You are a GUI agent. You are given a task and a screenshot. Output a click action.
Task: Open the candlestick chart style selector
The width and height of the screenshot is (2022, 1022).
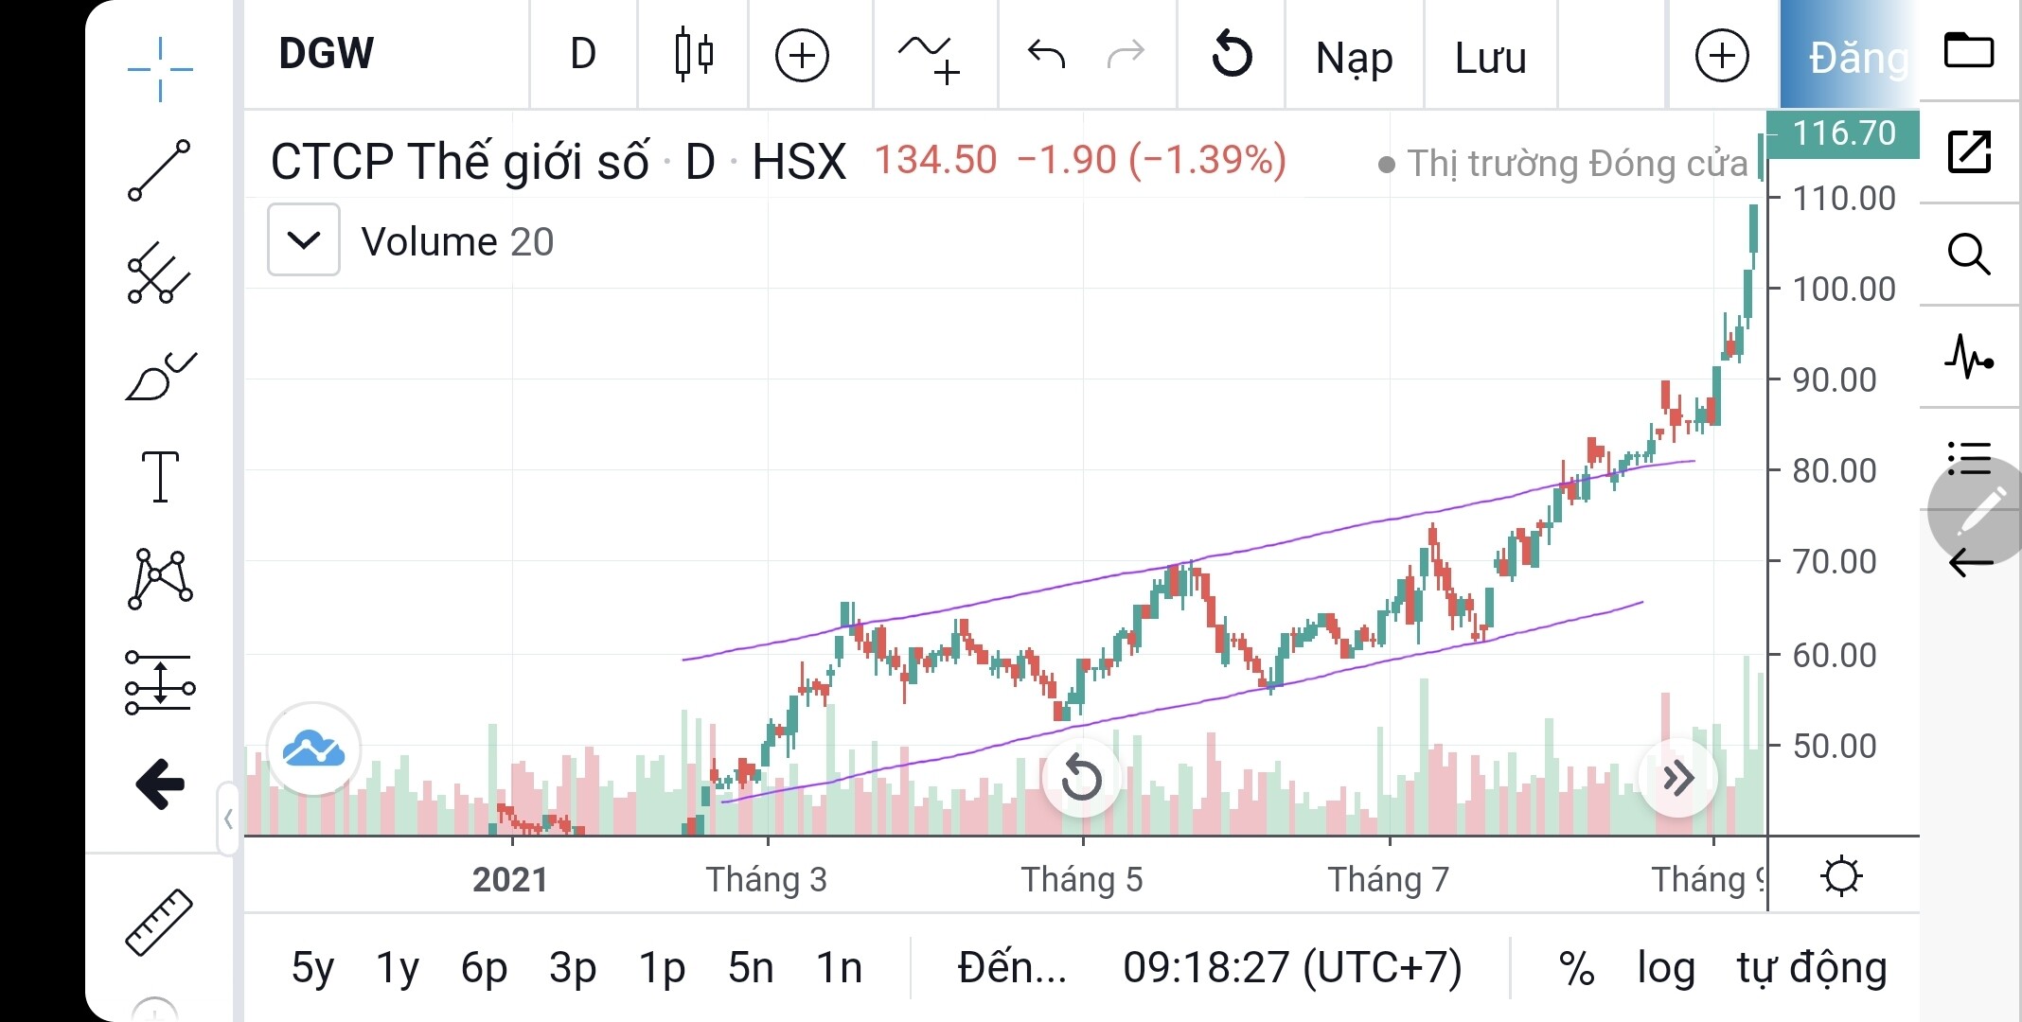coord(694,55)
